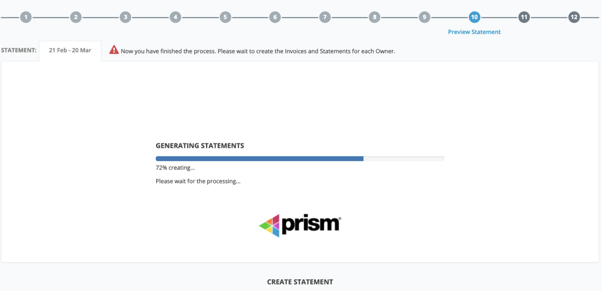
Task: Jump to final step 12 circle
Action: click(x=574, y=17)
